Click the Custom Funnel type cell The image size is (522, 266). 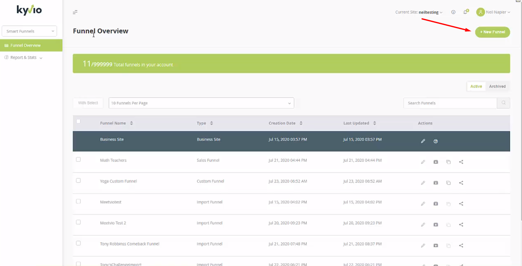(210, 181)
